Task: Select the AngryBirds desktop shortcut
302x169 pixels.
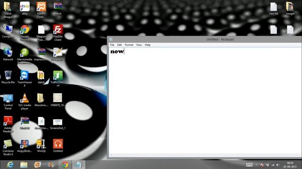Action: pyautogui.click(x=25, y=146)
